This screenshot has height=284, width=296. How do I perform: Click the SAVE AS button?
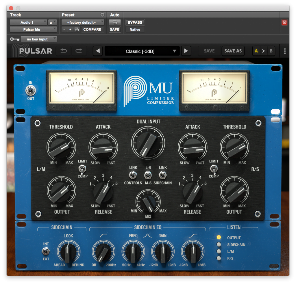pos(233,51)
